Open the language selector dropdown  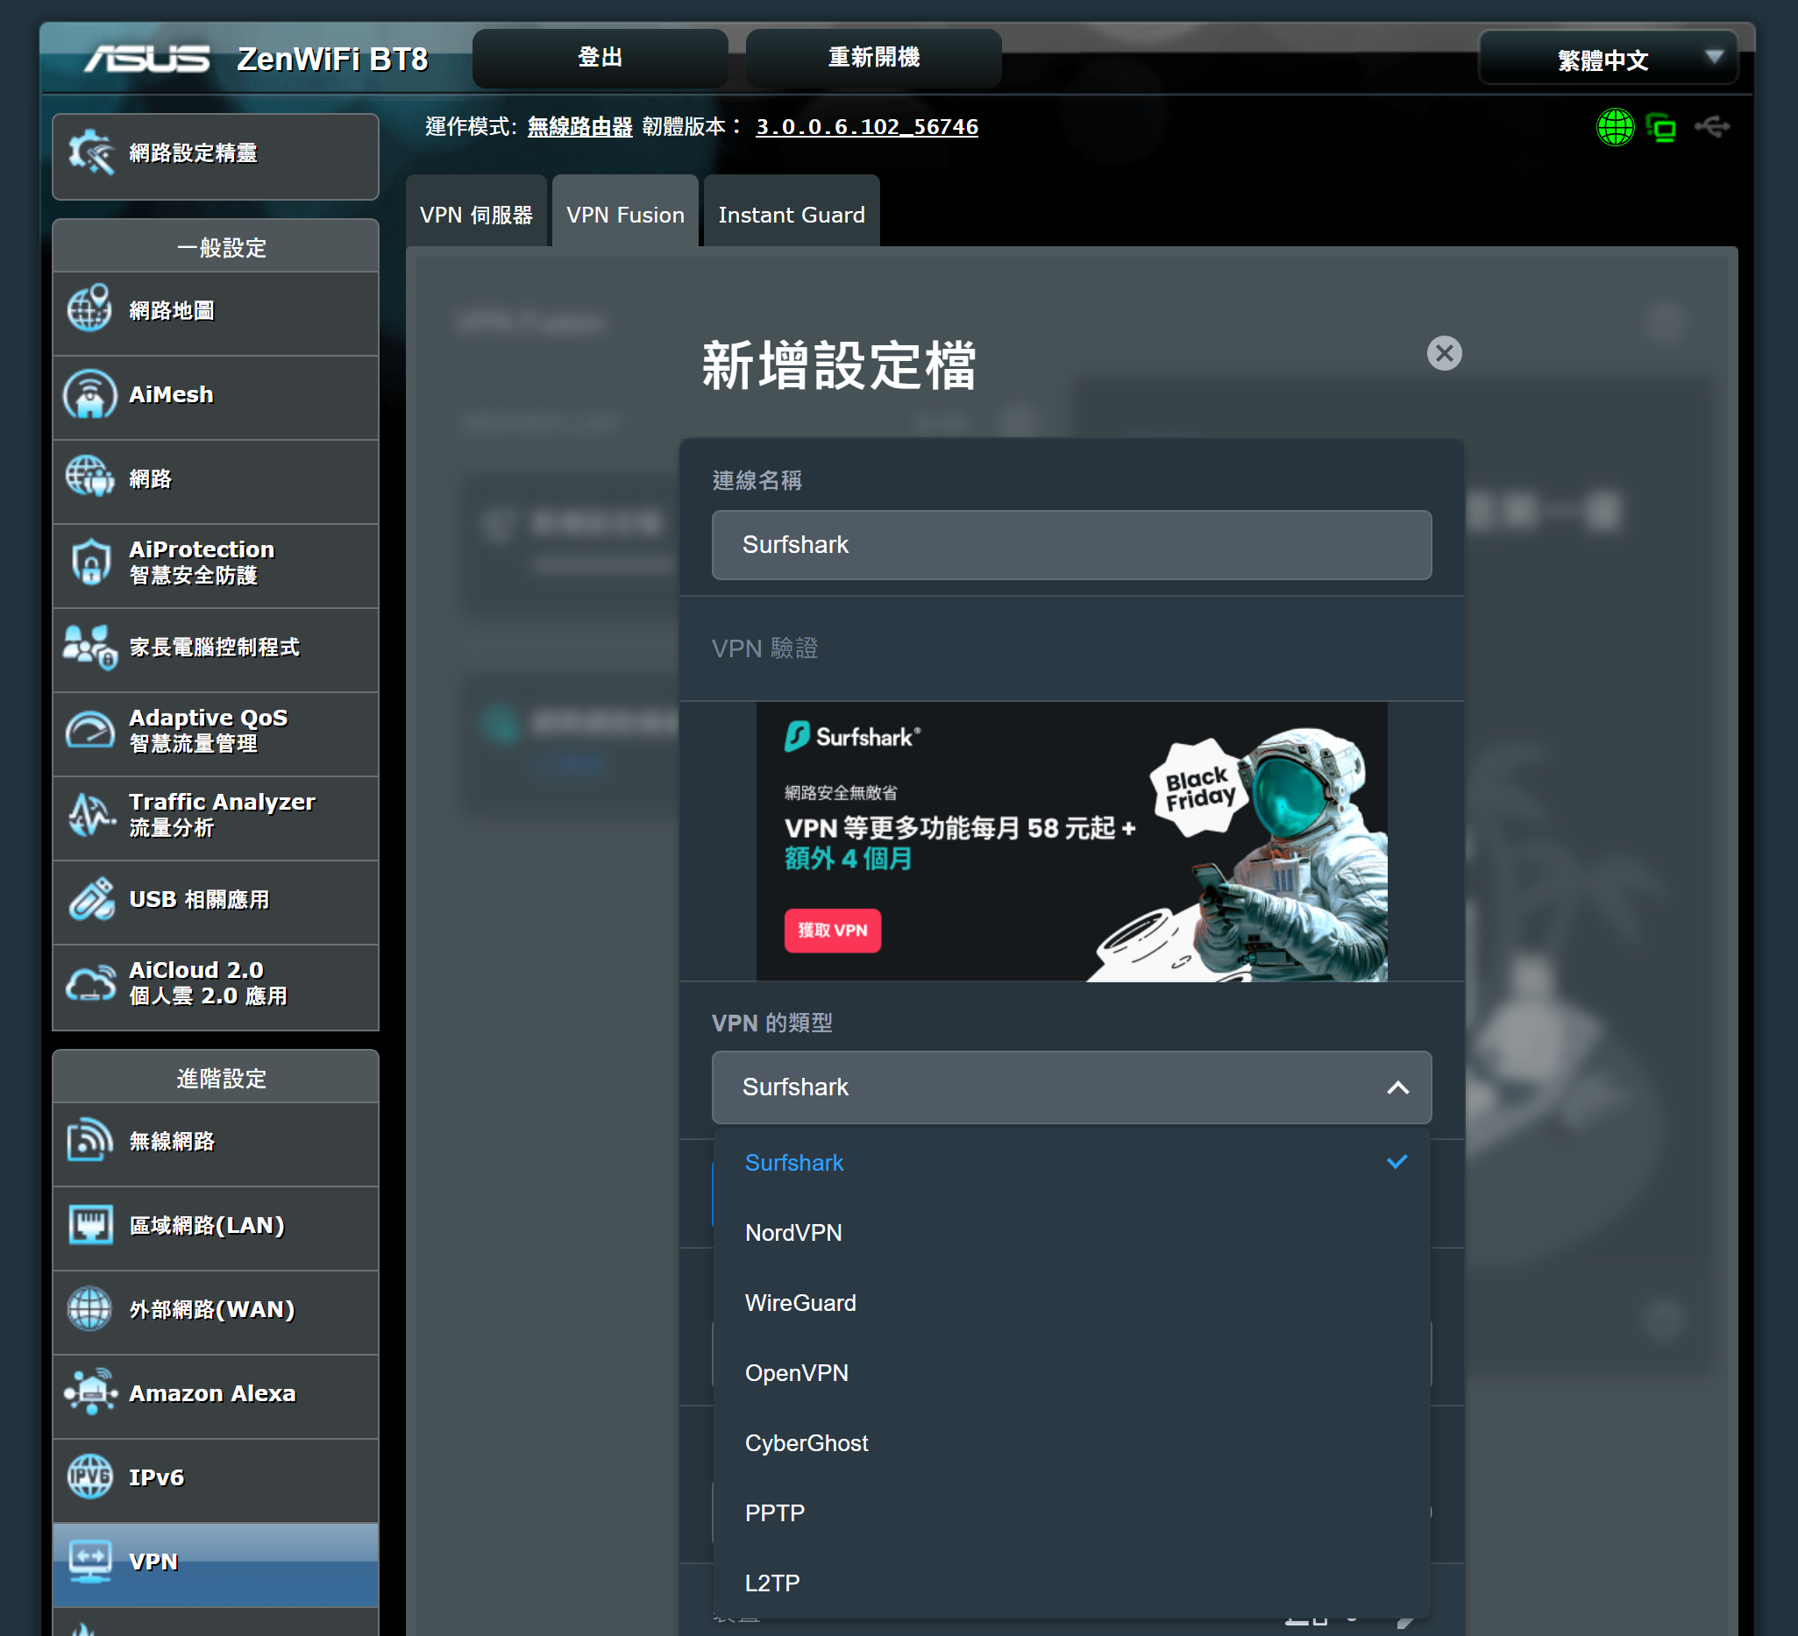[x=1607, y=60]
